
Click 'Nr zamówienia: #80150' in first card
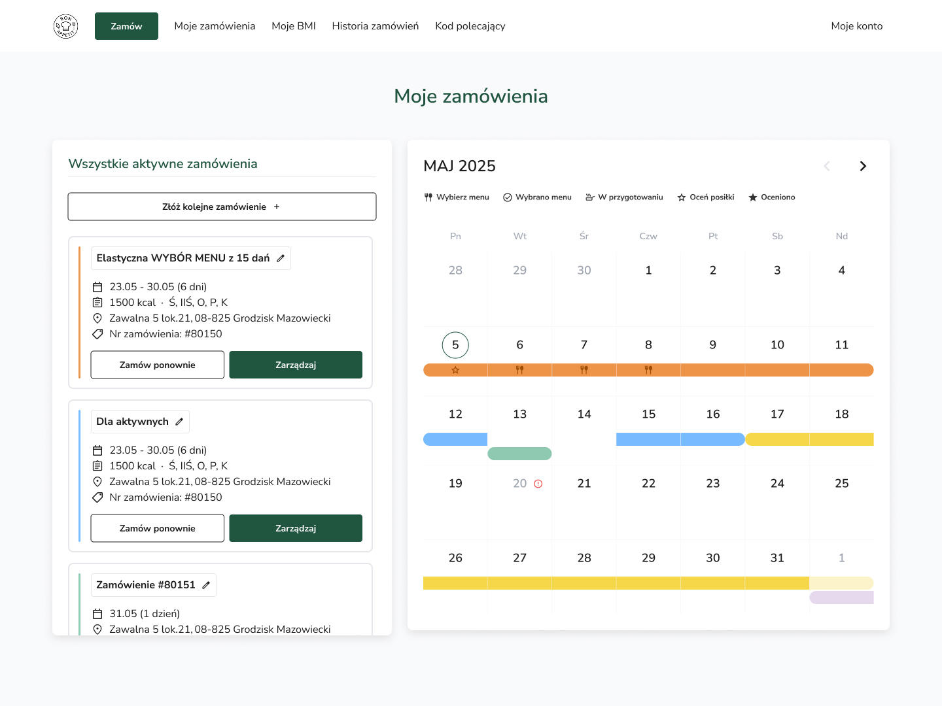tap(166, 334)
